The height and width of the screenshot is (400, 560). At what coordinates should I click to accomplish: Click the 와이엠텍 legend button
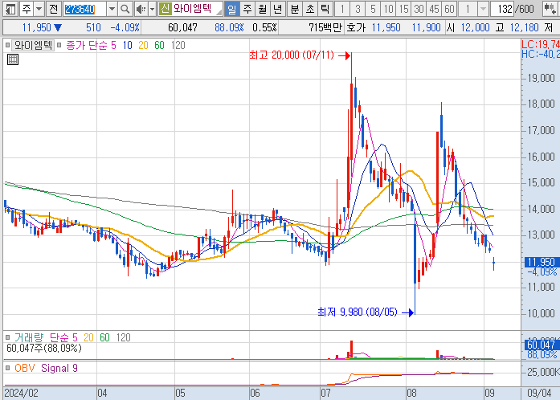point(33,45)
